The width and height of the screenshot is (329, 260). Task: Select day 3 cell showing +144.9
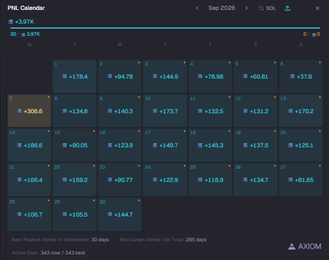[x=165, y=76]
